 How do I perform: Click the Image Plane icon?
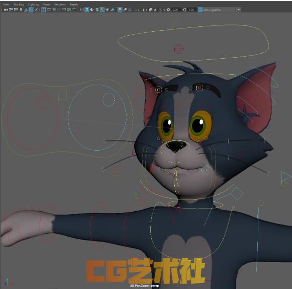(26, 10)
